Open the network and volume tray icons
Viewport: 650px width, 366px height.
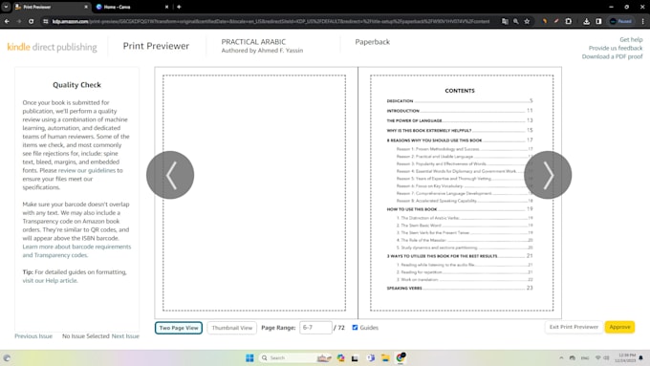click(602, 357)
